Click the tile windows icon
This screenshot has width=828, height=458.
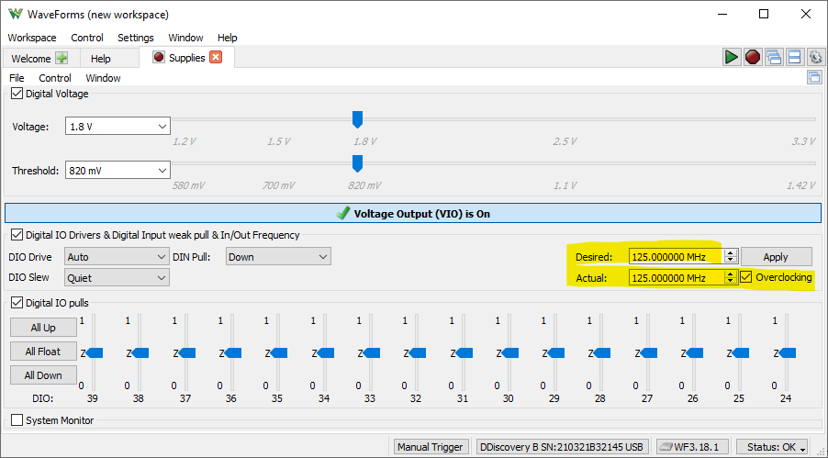[794, 57]
